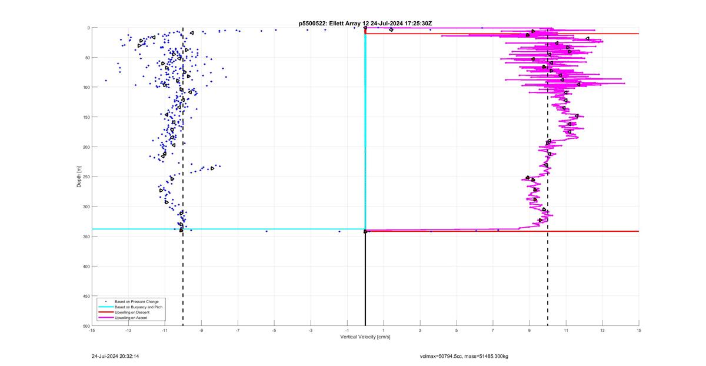The height and width of the screenshot is (366, 706).
Task: Click the positive '9' tick on the velocity axis
Action: pyautogui.click(x=529, y=331)
